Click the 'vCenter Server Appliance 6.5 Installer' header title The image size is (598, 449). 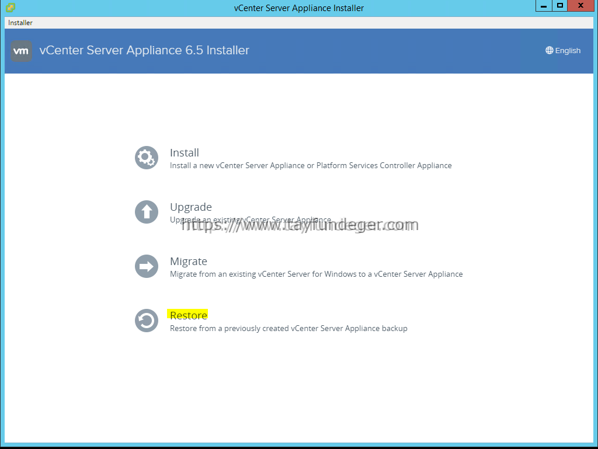[x=144, y=50]
